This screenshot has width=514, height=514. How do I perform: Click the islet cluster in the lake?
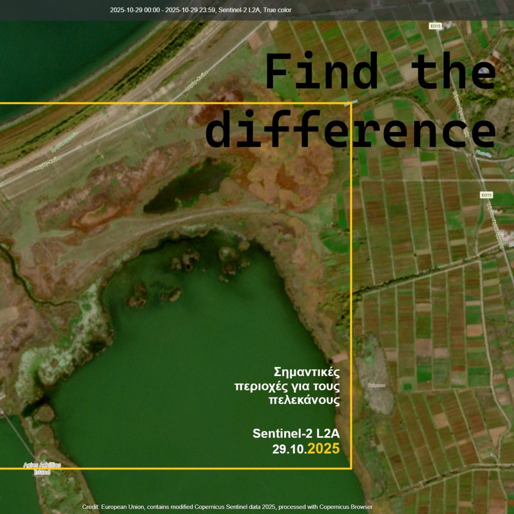[x=211, y=261]
